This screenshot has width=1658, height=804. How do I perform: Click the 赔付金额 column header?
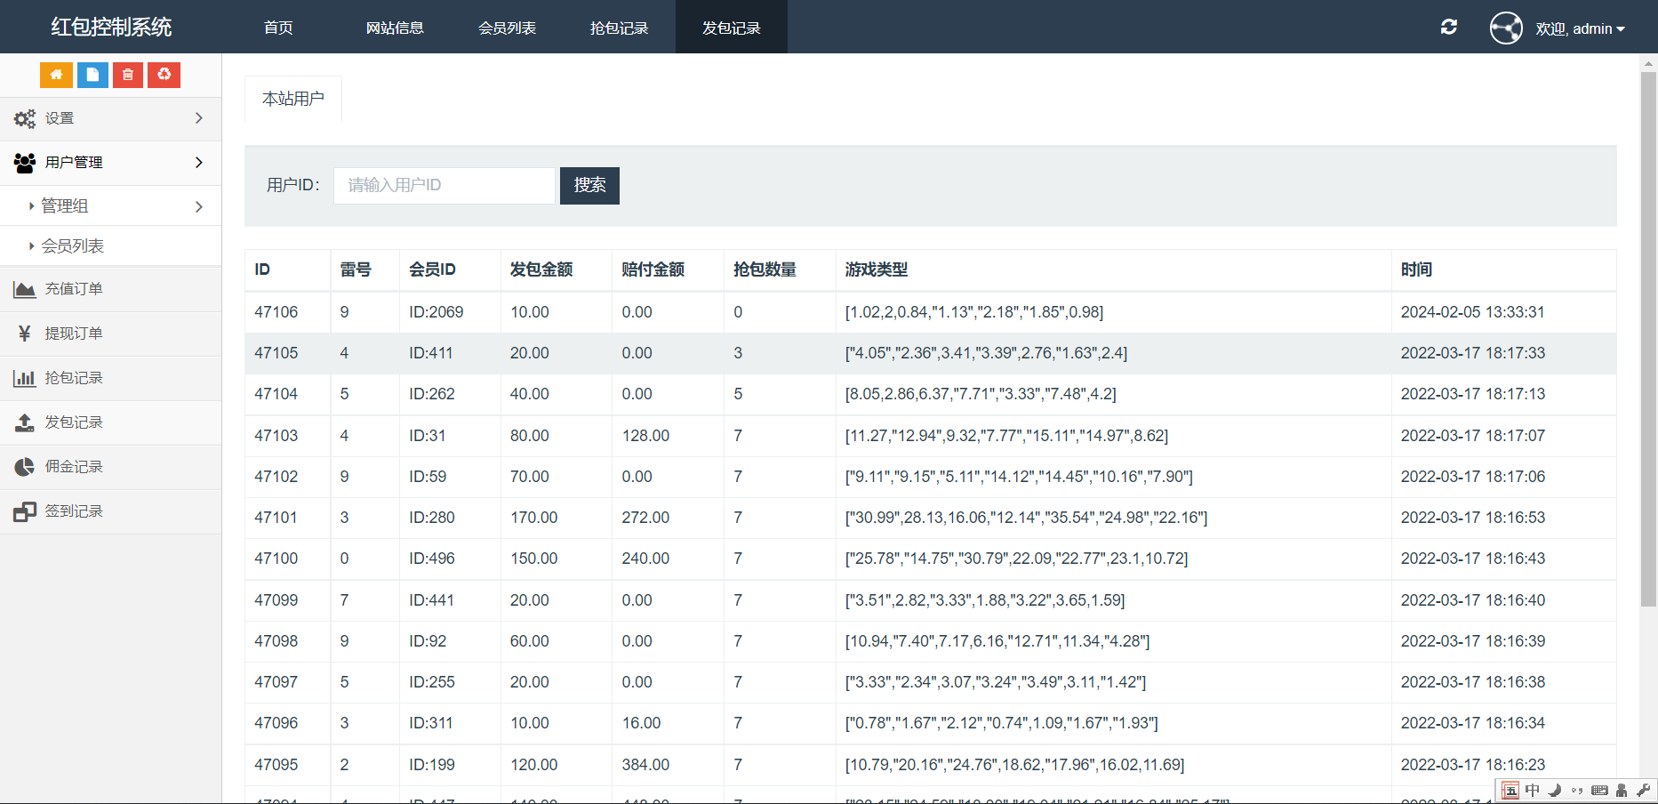click(x=653, y=269)
